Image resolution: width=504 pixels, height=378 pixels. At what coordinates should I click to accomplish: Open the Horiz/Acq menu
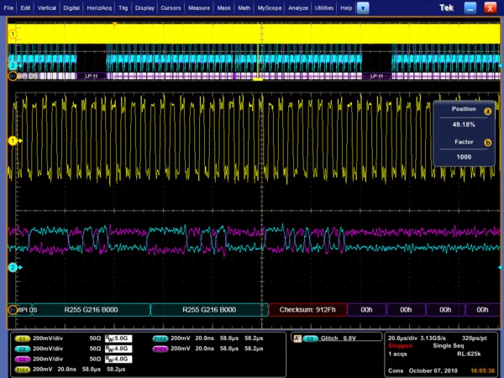click(x=99, y=8)
